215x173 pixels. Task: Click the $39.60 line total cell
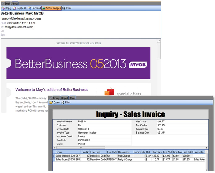point(187,156)
